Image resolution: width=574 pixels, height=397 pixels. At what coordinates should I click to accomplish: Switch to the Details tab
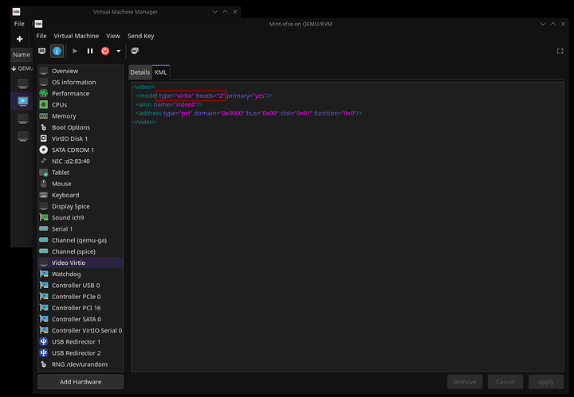click(x=140, y=72)
